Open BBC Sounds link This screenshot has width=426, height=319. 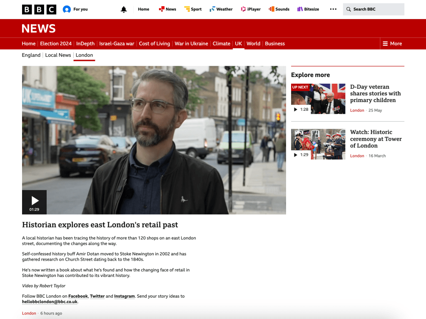coord(279,9)
